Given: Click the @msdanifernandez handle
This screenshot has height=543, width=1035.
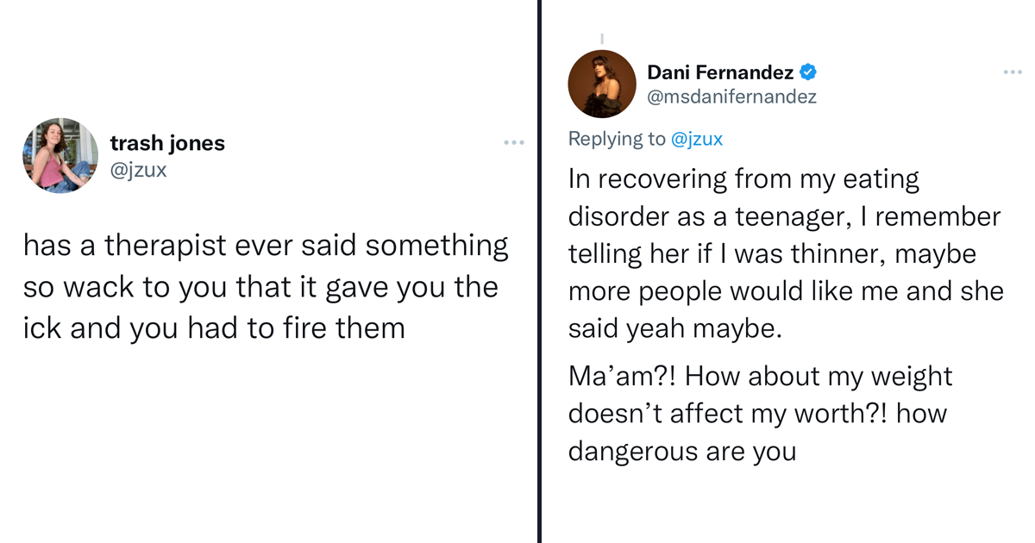Looking at the screenshot, I should [x=731, y=97].
